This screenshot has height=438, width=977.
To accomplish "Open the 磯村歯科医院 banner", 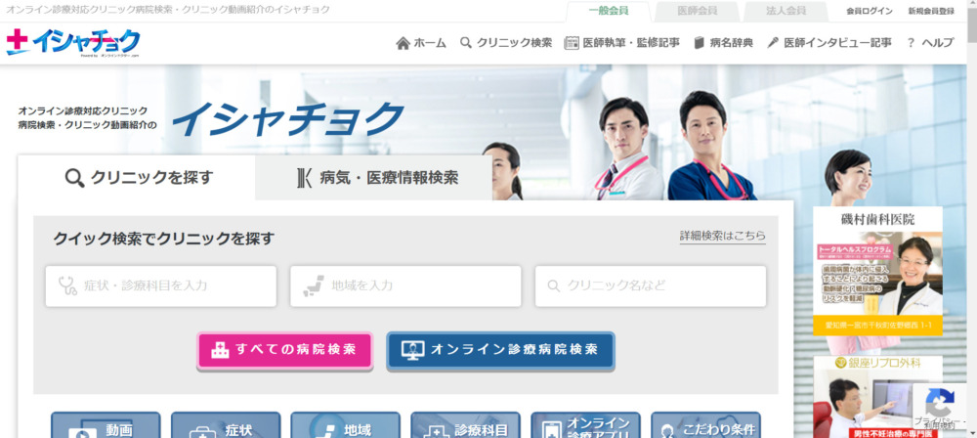I will pyautogui.click(x=878, y=271).
